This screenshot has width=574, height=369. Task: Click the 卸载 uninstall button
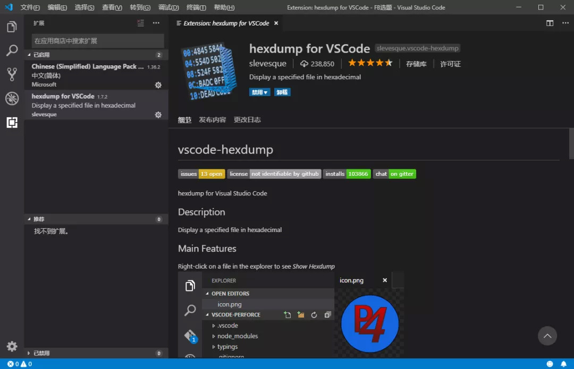[282, 92]
